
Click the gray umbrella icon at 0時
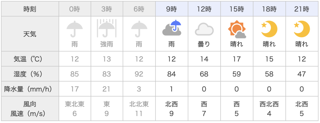pos(74,29)
